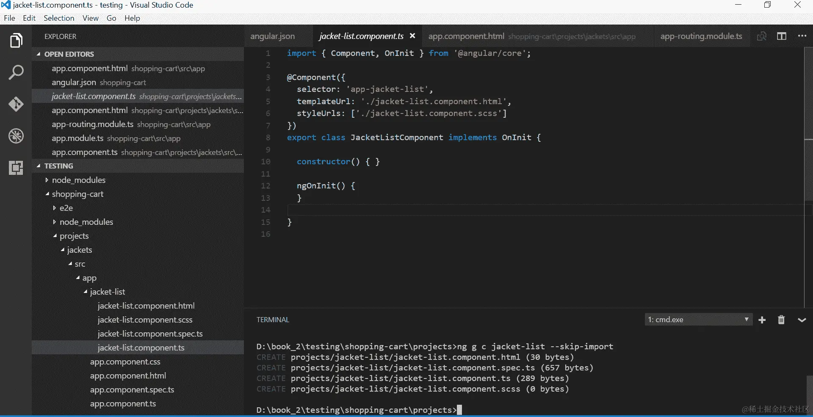
Task: Switch to the app-routing.module.ts tab
Action: (701, 36)
